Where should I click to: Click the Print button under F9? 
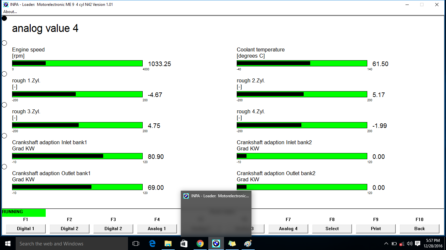click(x=376, y=229)
